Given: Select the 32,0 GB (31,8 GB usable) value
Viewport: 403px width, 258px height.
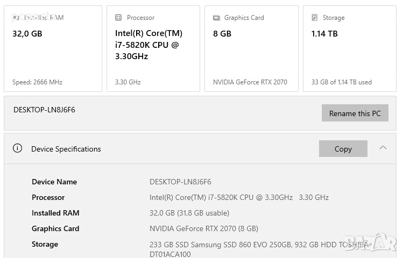Looking at the screenshot, I should click(x=189, y=213).
